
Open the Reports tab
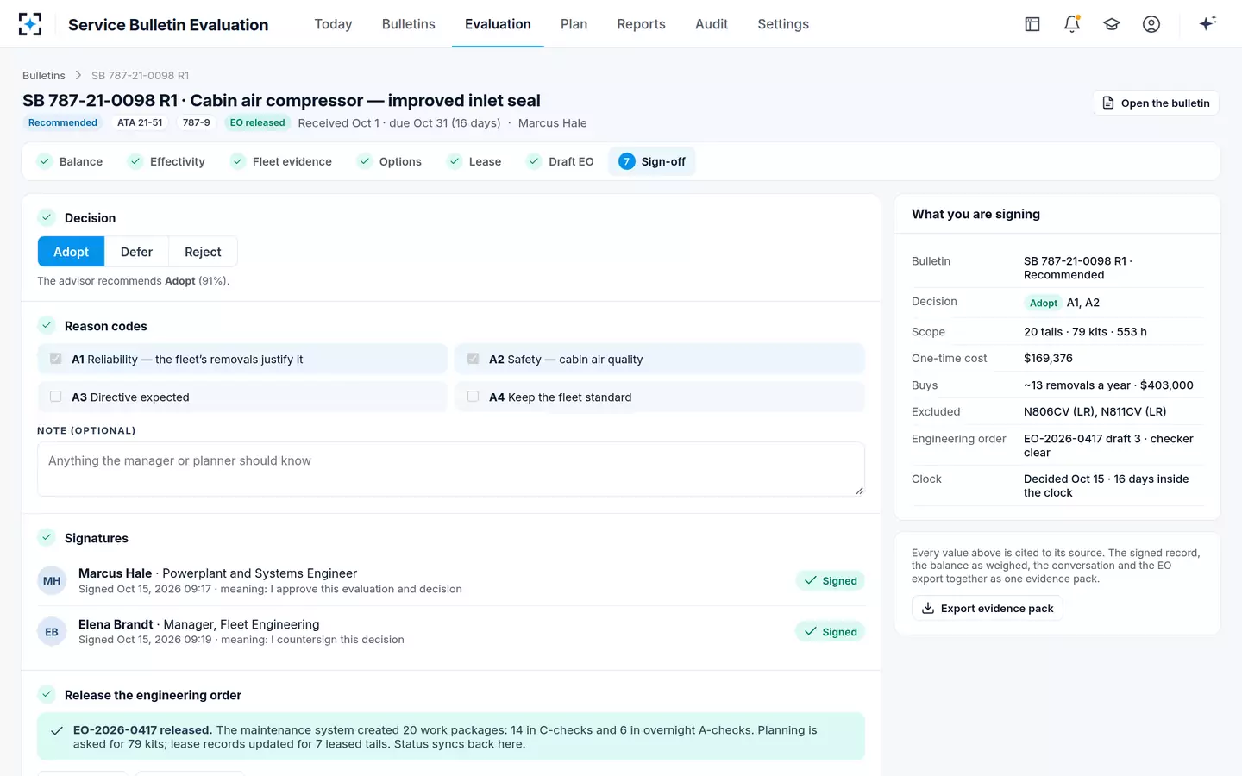(641, 24)
